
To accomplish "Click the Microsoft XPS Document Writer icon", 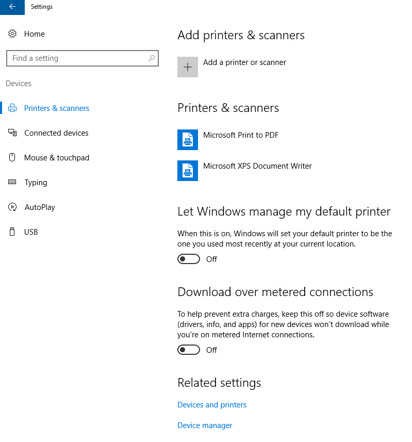I will pos(188,171).
